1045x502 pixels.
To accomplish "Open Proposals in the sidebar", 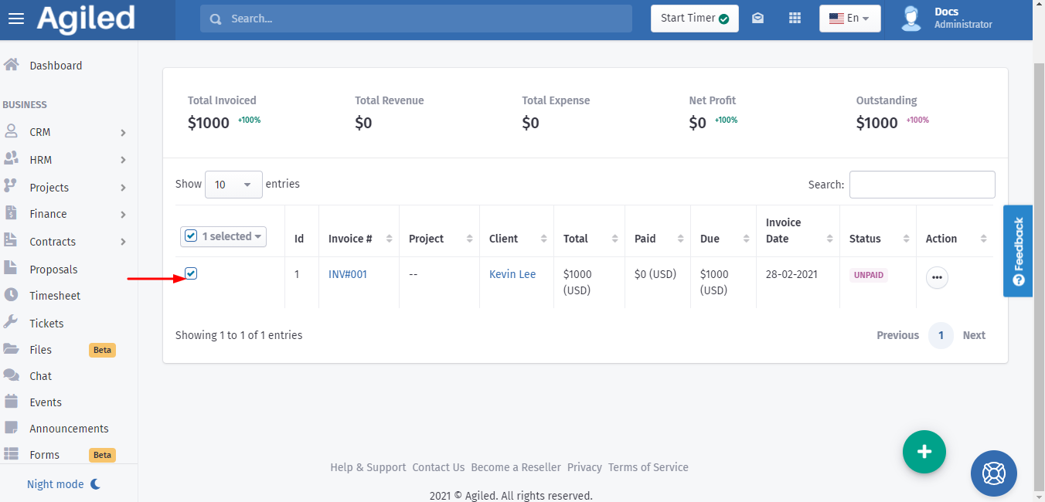I will [53, 270].
